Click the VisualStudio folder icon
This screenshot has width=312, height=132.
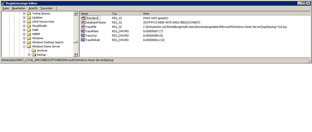[x=29, y=26]
